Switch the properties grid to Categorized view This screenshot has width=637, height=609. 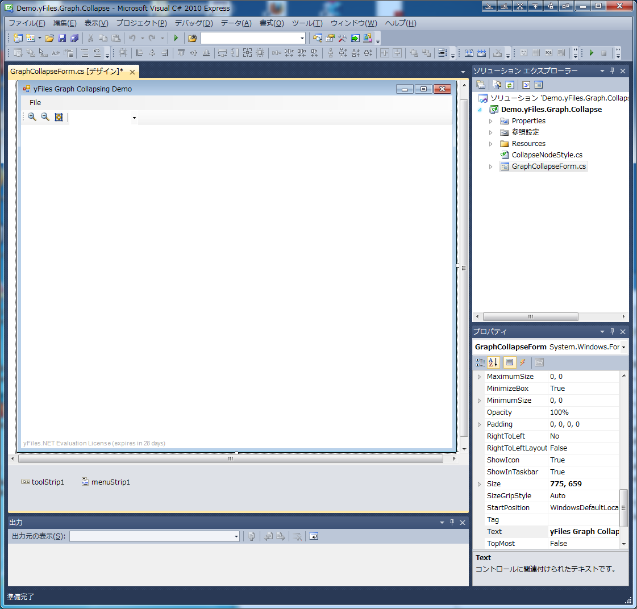coord(480,362)
